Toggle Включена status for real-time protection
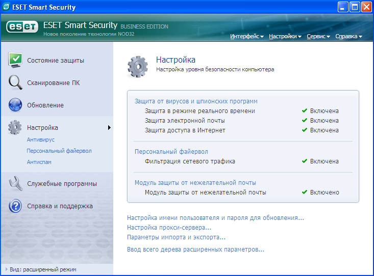Image resolution: width=374 pixels, height=276 pixels. 324,111
